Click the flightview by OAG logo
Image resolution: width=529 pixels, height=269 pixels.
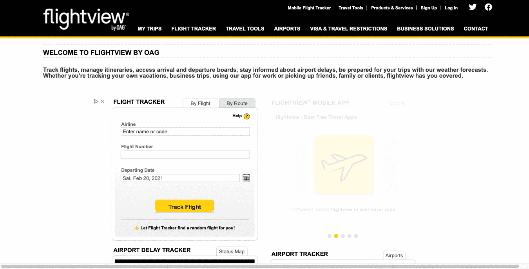point(85,18)
